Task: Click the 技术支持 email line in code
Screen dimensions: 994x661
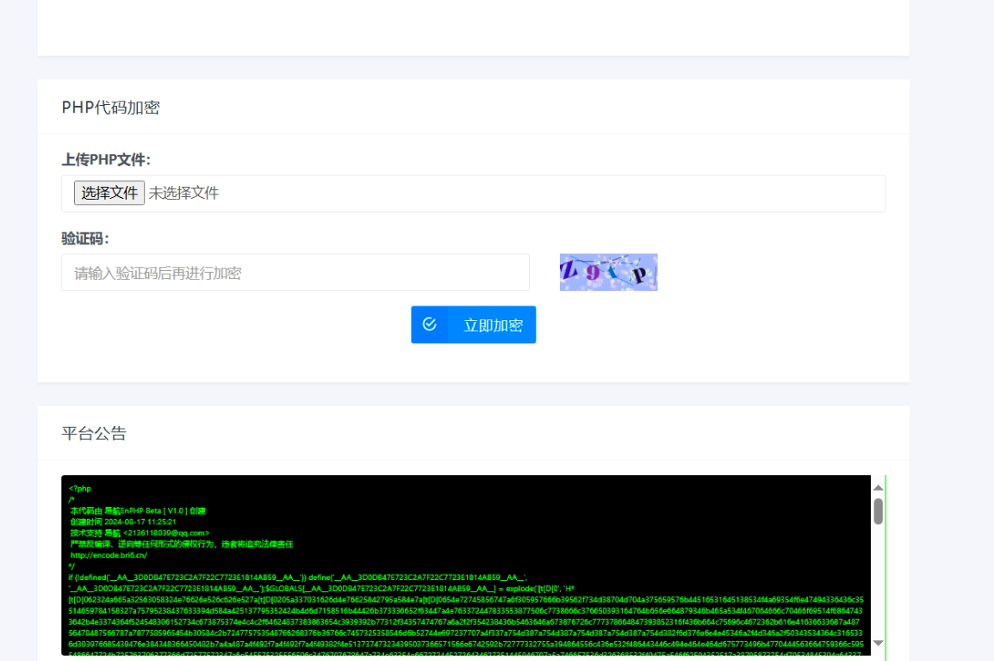Action: pos(140,533)
